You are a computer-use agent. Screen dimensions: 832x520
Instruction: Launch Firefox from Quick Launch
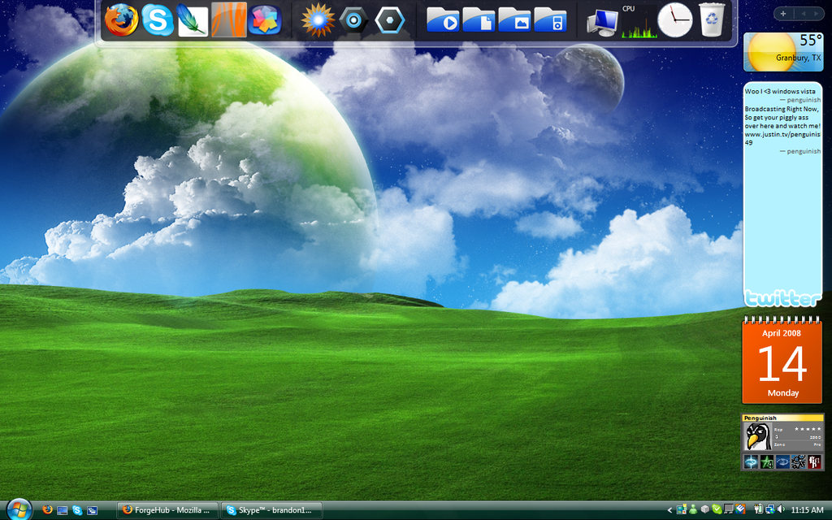[x=47, y=510]
